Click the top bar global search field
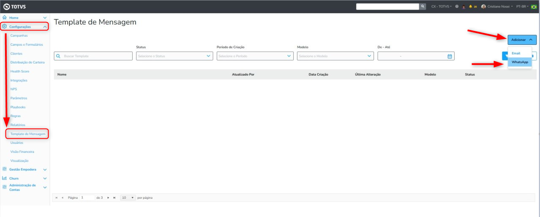Screen dimensions: 540x217 (x=387, y=6)
